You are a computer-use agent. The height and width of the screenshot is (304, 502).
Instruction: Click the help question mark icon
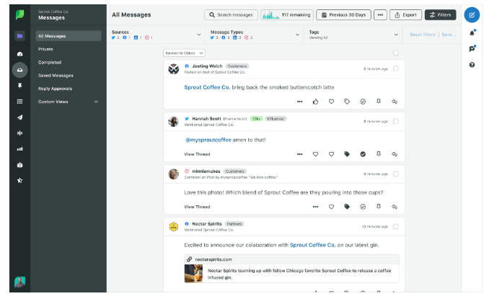472,65
